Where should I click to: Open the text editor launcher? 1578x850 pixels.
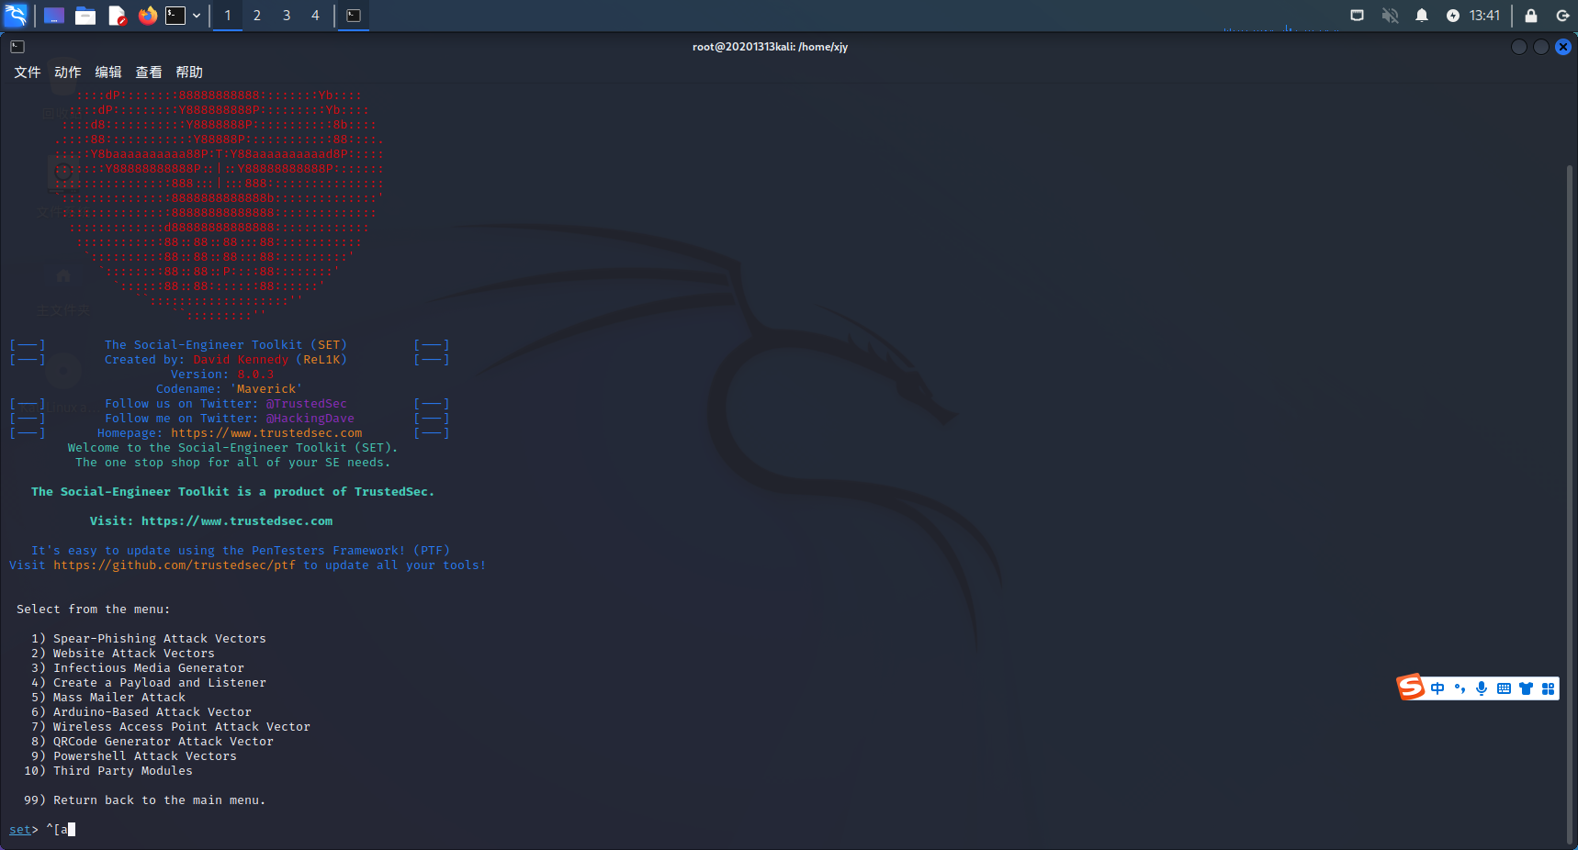(117, 16)
